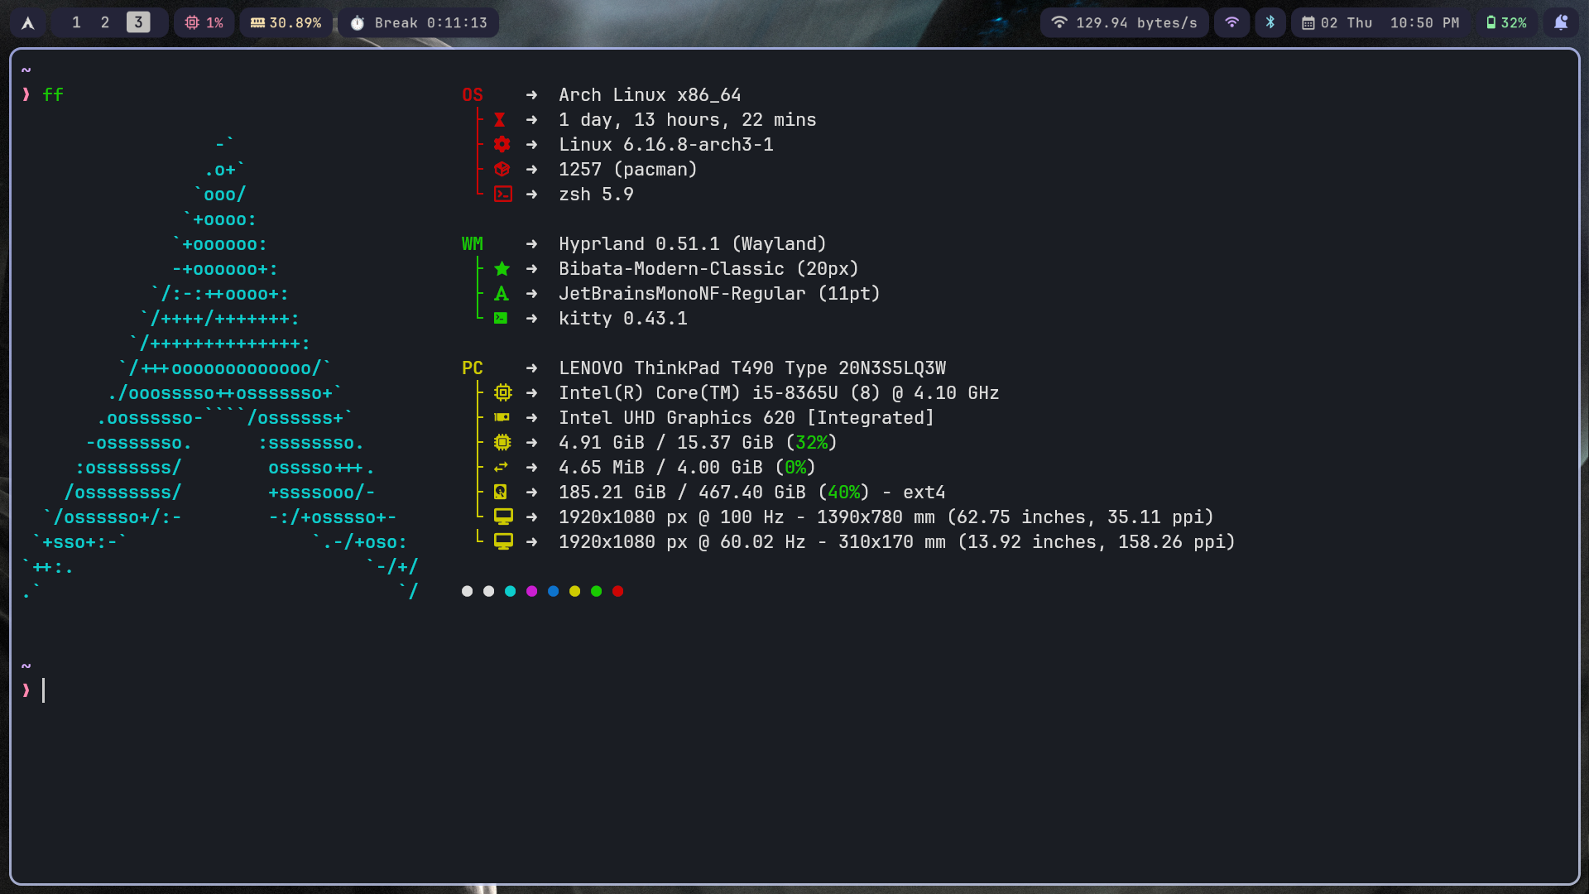Click the monitor icon for the 100 Hz display

click(503, 517)
